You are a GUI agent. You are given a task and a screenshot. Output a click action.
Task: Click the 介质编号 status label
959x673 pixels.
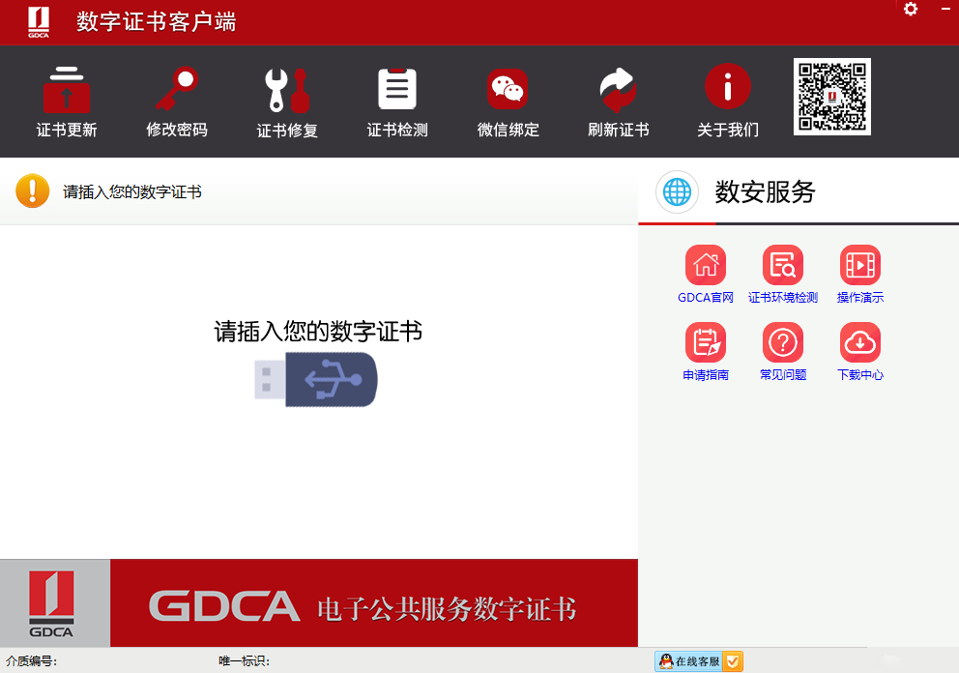31,661
